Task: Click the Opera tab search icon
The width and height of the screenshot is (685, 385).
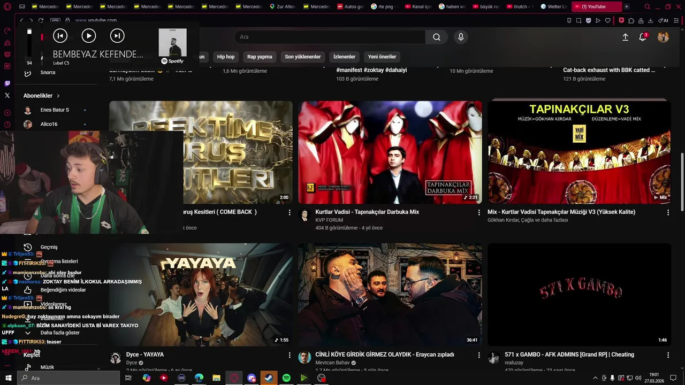Action: tap(647, 6)
